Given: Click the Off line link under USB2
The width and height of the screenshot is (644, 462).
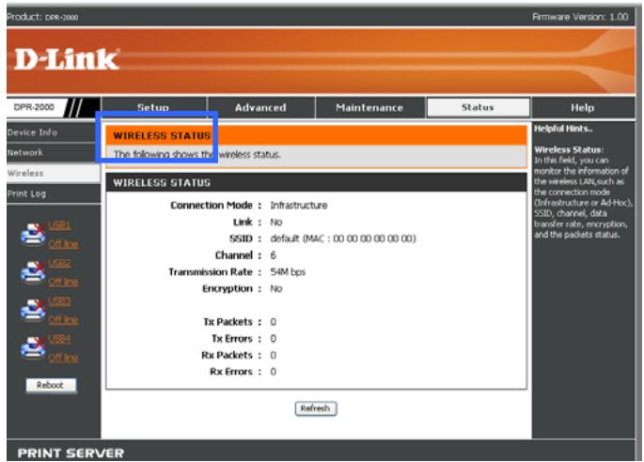Looking at the screenshot, I should point(63,282).
